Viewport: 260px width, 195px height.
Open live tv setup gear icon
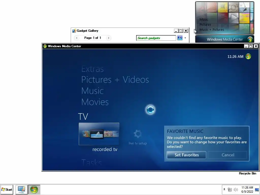137,134
